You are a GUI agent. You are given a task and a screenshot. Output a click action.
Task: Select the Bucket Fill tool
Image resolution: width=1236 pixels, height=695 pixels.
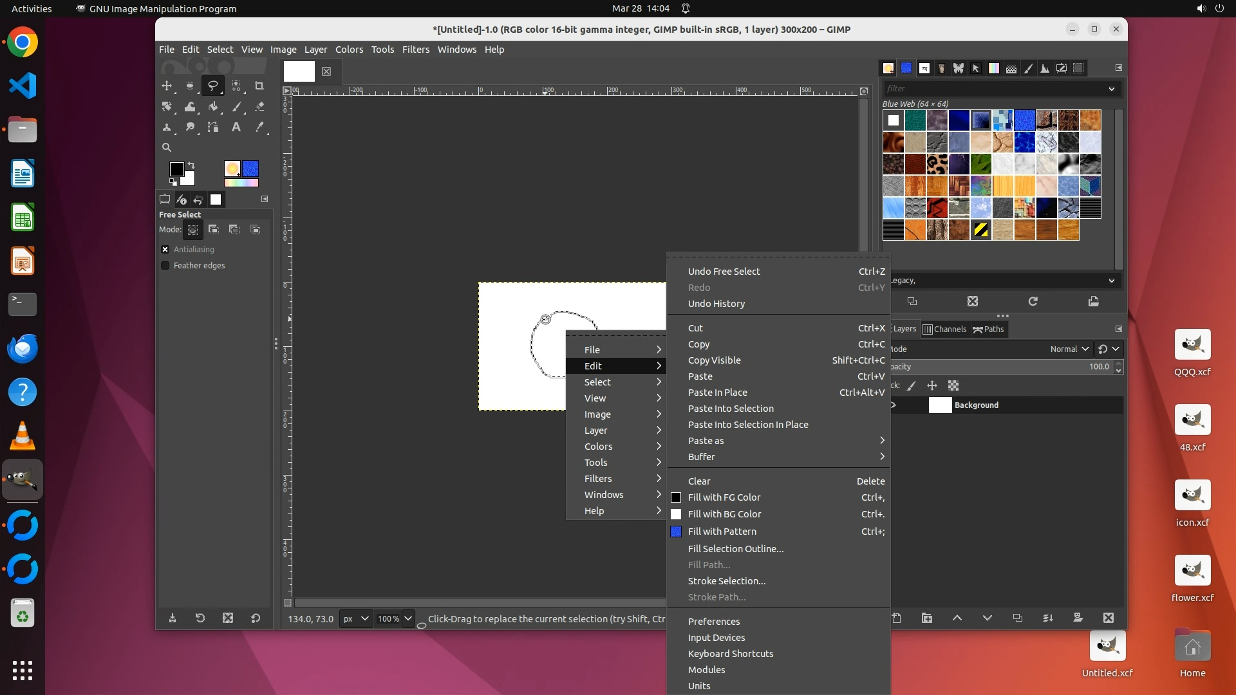213,107
